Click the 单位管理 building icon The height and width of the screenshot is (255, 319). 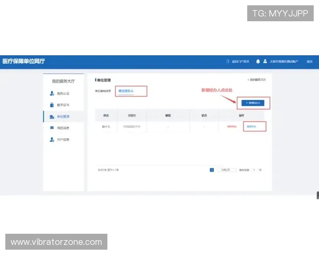click(52, 116)
